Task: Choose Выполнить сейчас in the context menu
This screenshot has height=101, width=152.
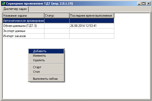Action: pyautogui.click(x=46, y=79)
